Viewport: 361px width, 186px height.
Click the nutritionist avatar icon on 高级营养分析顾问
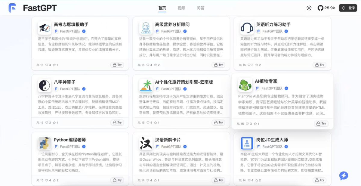[145, 27]
